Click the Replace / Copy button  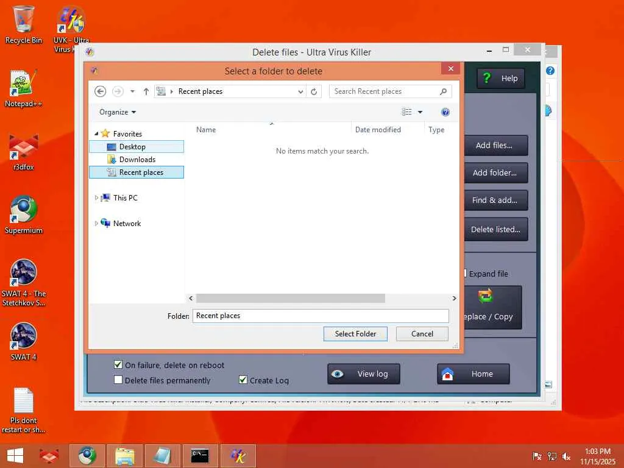[492, 307]
